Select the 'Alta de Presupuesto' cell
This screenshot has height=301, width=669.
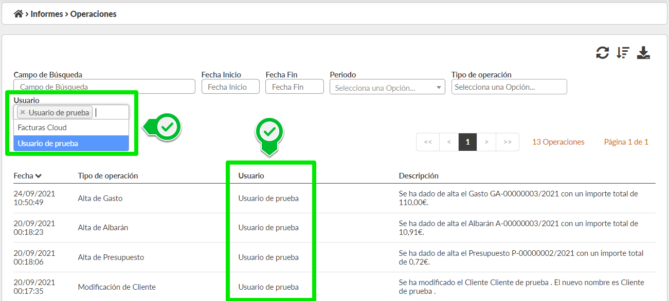point(111,257)
